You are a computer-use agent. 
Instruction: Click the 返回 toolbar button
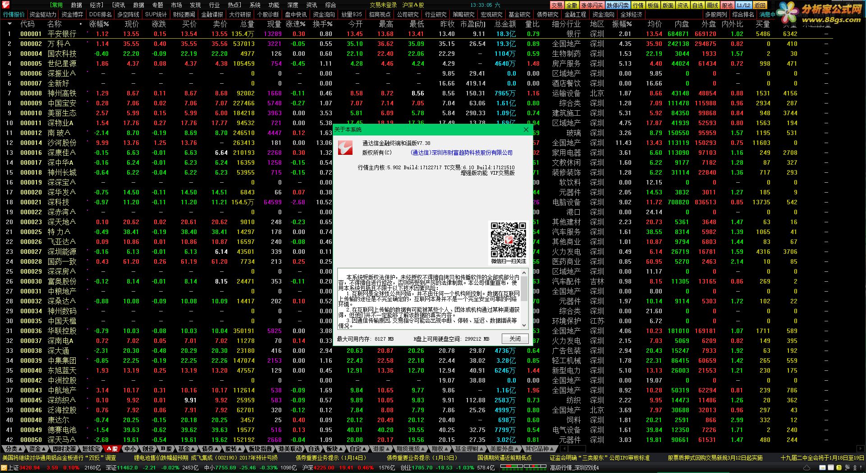(760, 5)
